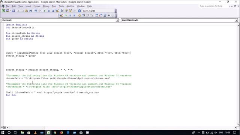Open Google Chrome from the taskbar
The image size is (240, 135).
click(55, 132)
